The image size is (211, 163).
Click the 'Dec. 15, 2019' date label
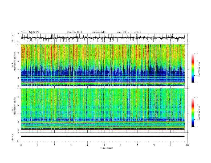[x=74, y=32]
